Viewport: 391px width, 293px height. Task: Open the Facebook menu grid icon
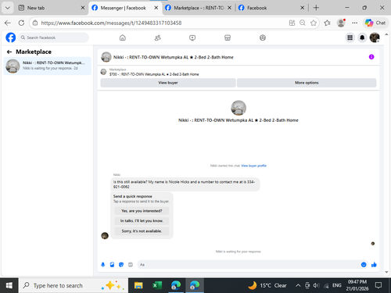pos(350,38)
